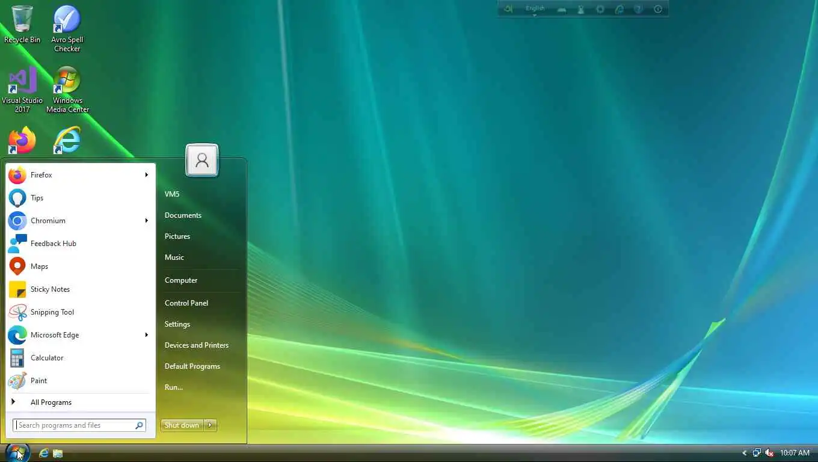
Task: Click the magnifier icon in the search box
Action: coord(140,425)
